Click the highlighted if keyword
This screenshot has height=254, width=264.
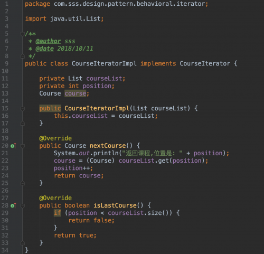click(x=58, y=213)
